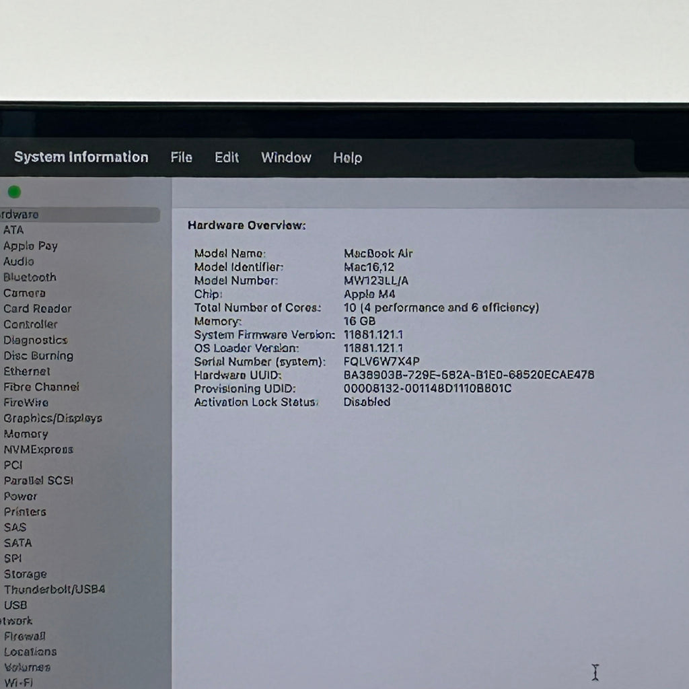Select Parallel SCSI in the sidebar
The image size is (689, 689).
38,480
